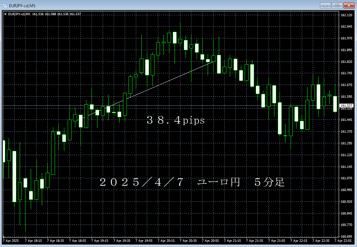This screenshot has width=357, height=247.
Task: Click the 7 Apr 21:55 time label
Action: (276, 241)
